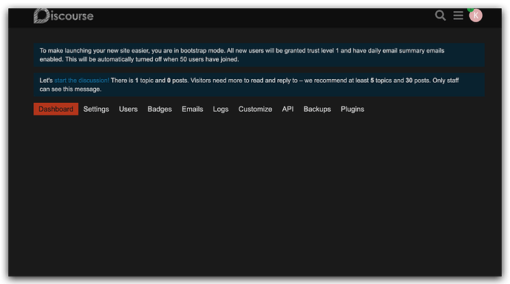The height and width of the screenshot is (284, 510).
Task: Go to the Plugins tab
Action: (353, 109)
